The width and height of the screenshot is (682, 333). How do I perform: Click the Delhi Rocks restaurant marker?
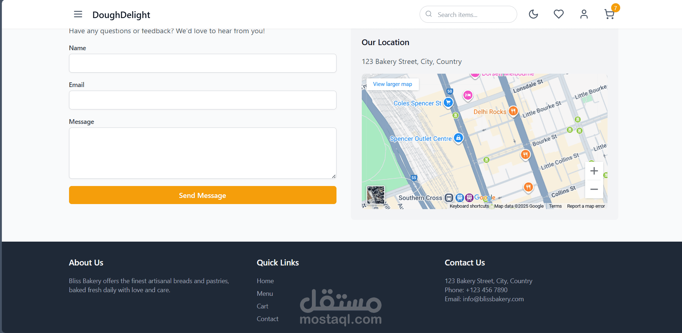pos(513,111)
